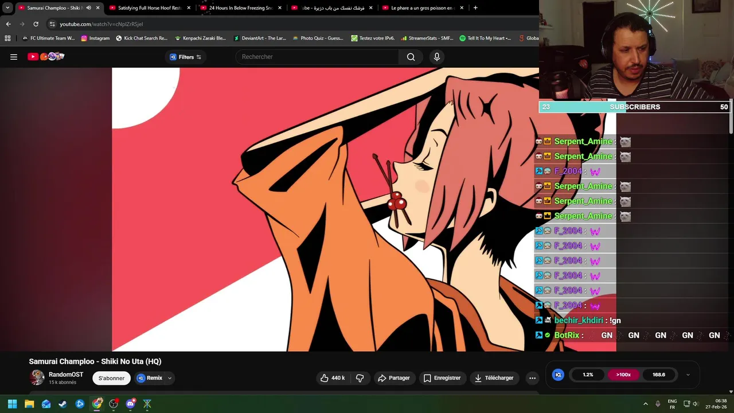The width and height of the screenshot is (734, 413).
Task: Open File Explorer from taskbar
Action: click(29, 404)
